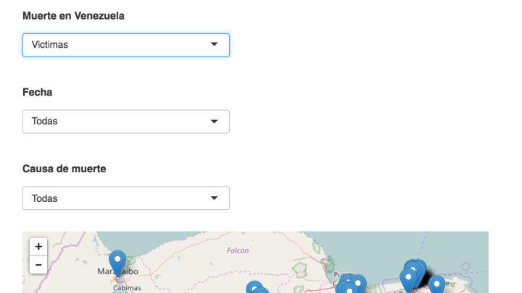The image size is (522, 293).
Task: Open the Causa de muerte dropdown
Action: [x=126, y=198]
